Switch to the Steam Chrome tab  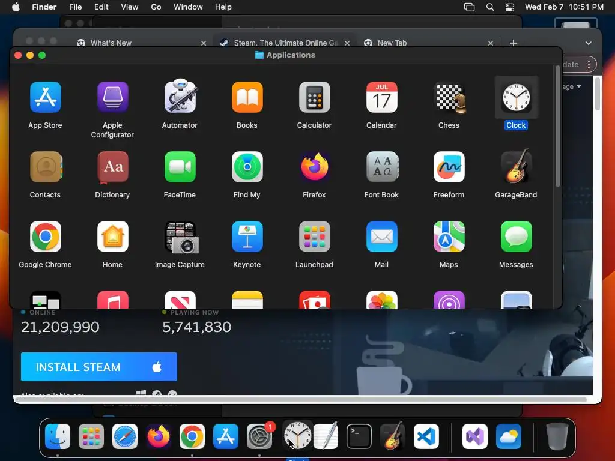click(x=286, y=43)
